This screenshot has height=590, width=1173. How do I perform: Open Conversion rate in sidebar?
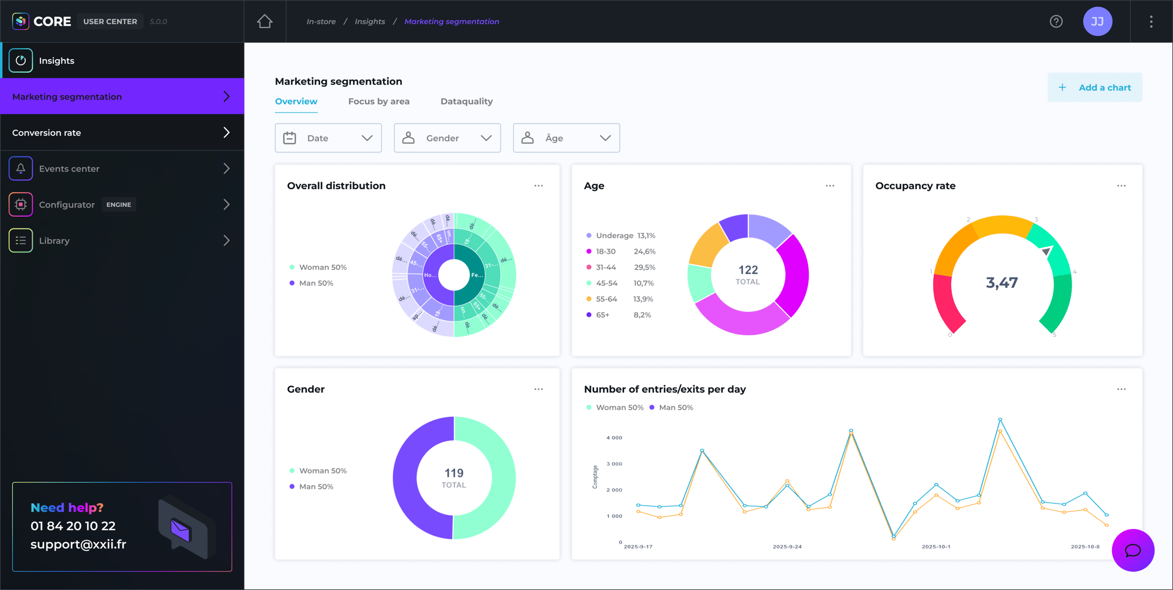point(122,133)
